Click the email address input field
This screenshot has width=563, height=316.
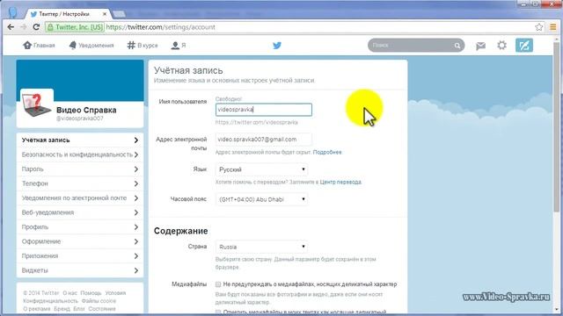(264, 140)
